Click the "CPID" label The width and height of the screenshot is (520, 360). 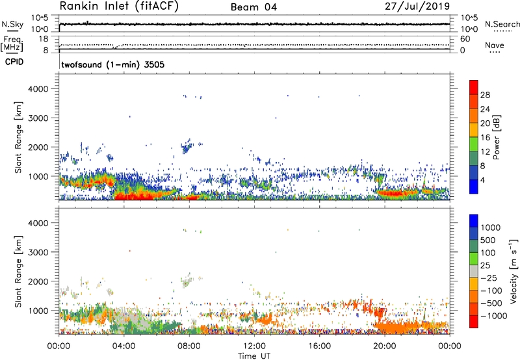pyautogui.click(x=14, y=62)
